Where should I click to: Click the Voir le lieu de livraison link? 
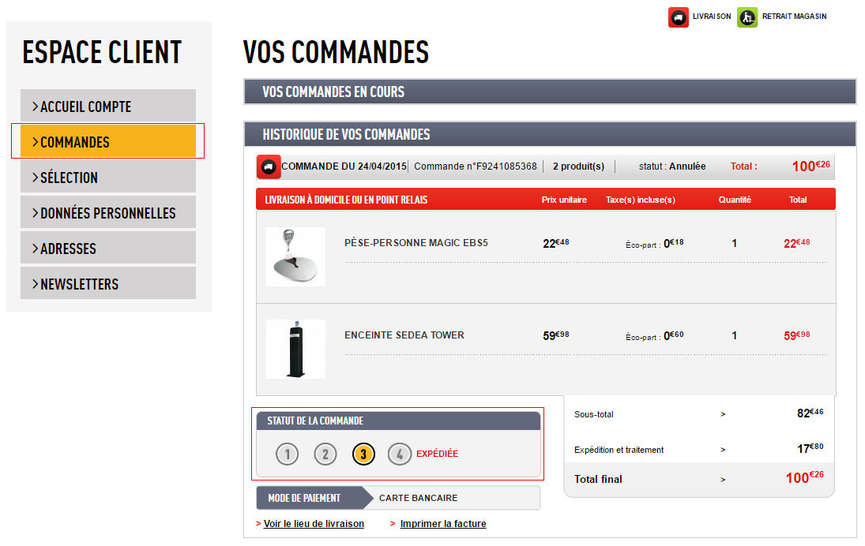314,524
